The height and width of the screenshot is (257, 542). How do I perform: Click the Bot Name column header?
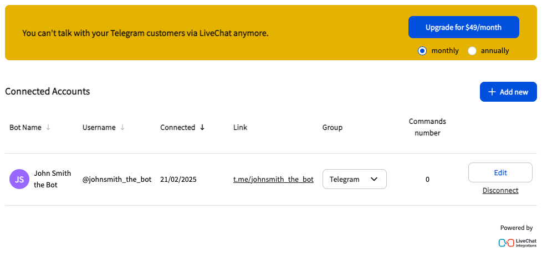pos(25,128)
